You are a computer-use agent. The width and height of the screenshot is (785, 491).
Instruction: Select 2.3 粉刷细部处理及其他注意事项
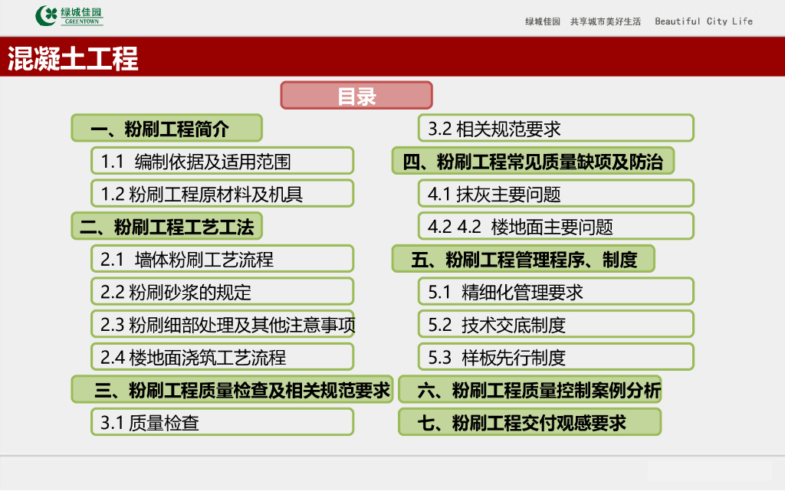coord(222,325)
